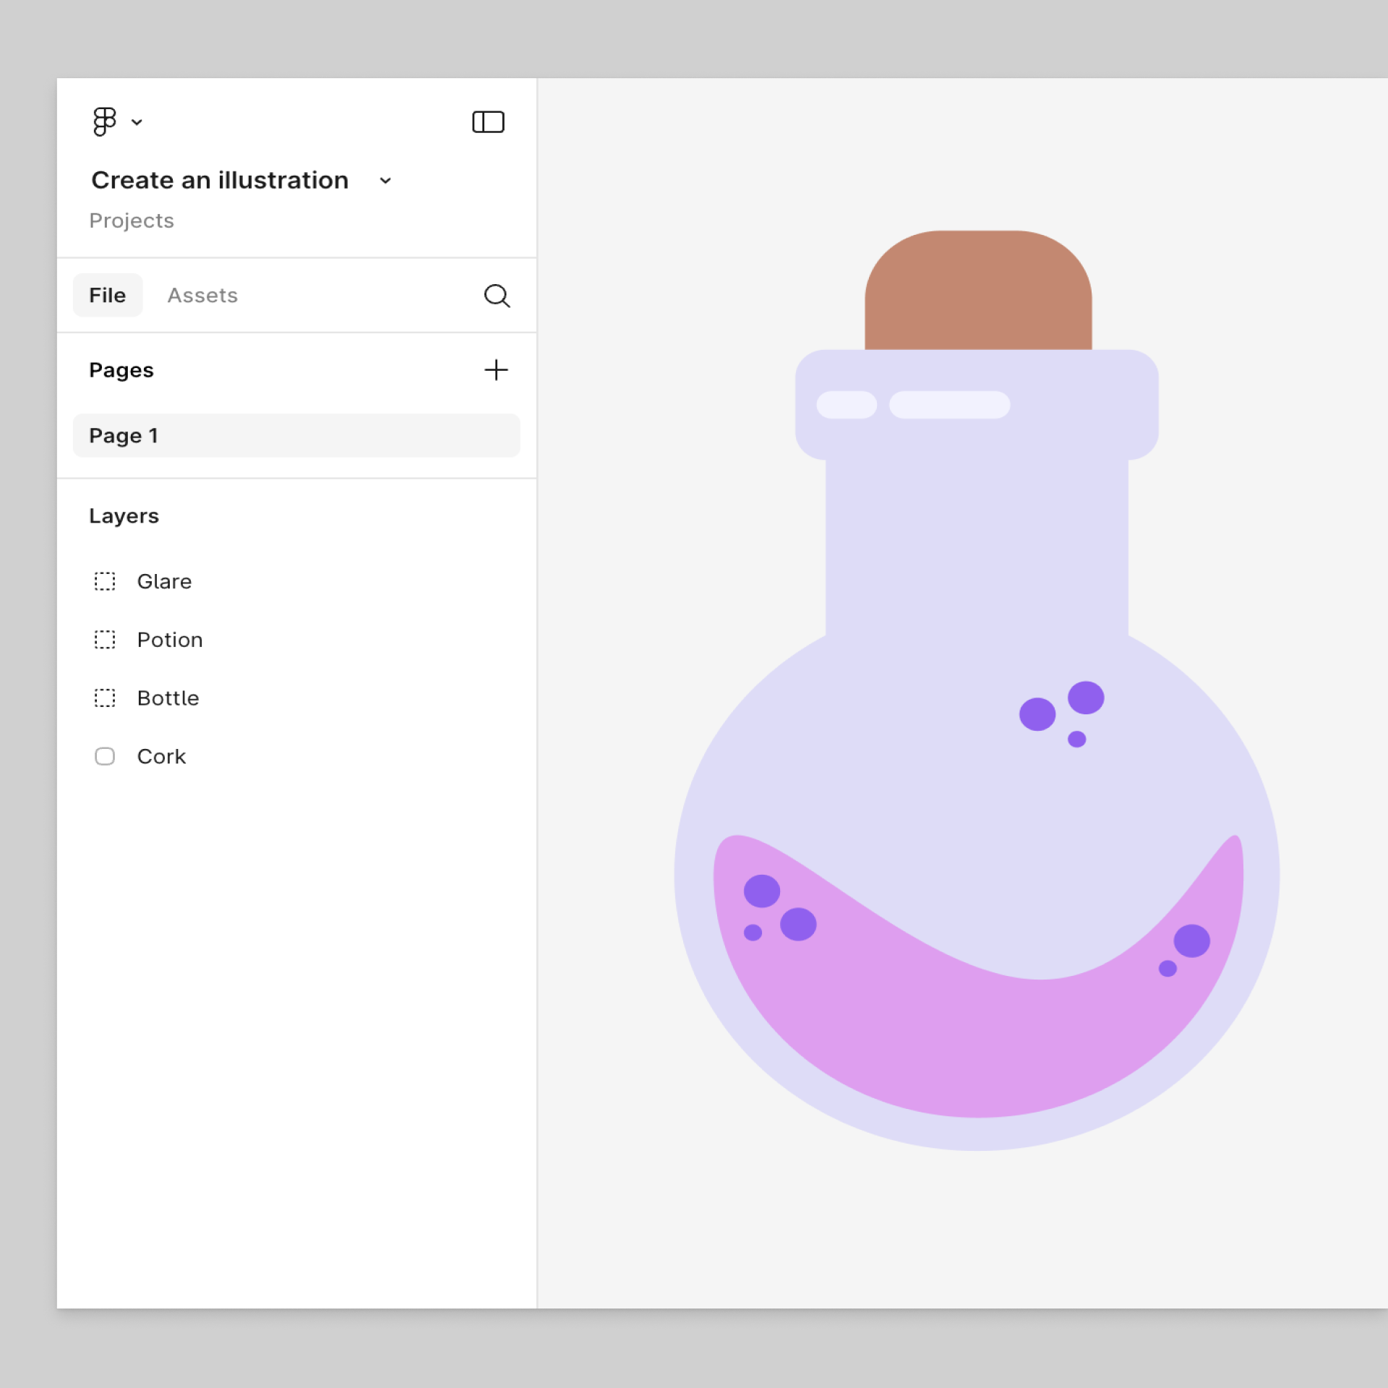The height and width of the screenshot is (1388, 1388).
Task: Toggle the sidebar panel collapse icon
Action: click(488, 121)
